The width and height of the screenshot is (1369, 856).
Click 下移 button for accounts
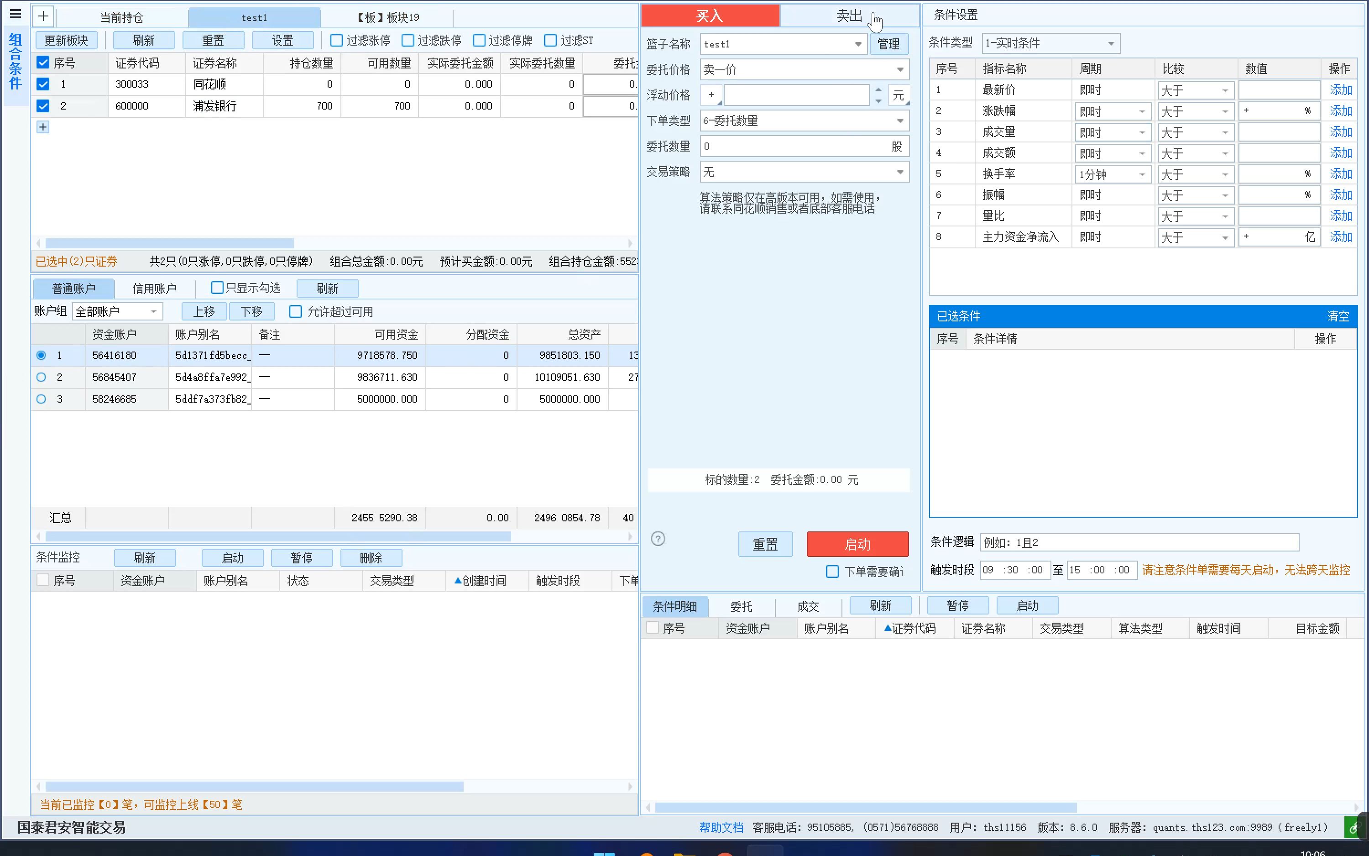[x=252, y=311]
